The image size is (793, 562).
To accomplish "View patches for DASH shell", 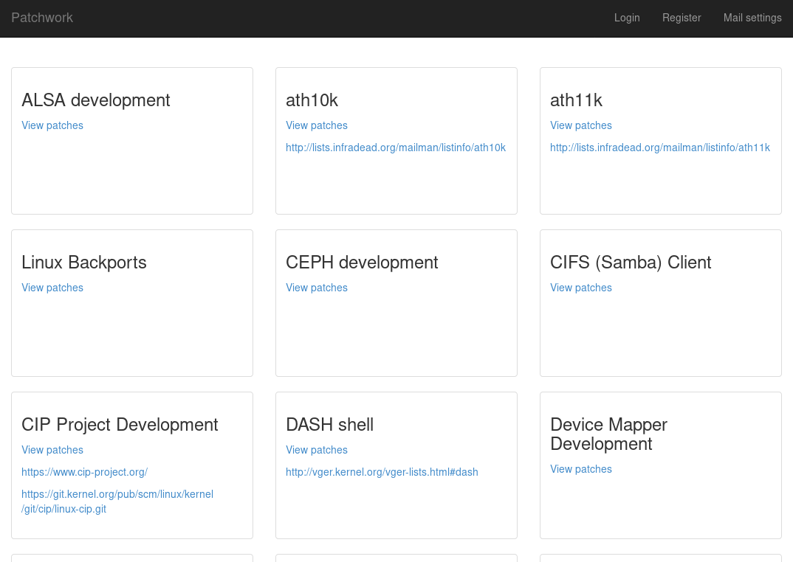I will point(317,450).
